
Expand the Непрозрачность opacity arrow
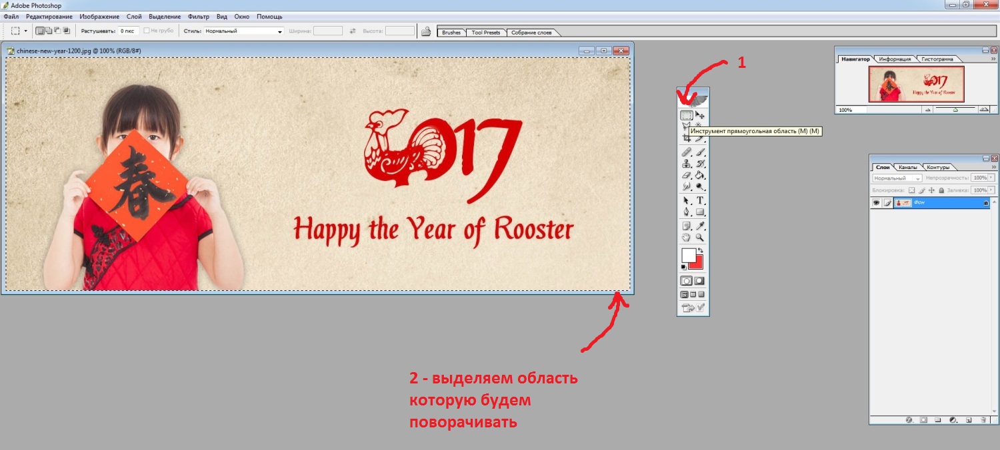point(991,178)
